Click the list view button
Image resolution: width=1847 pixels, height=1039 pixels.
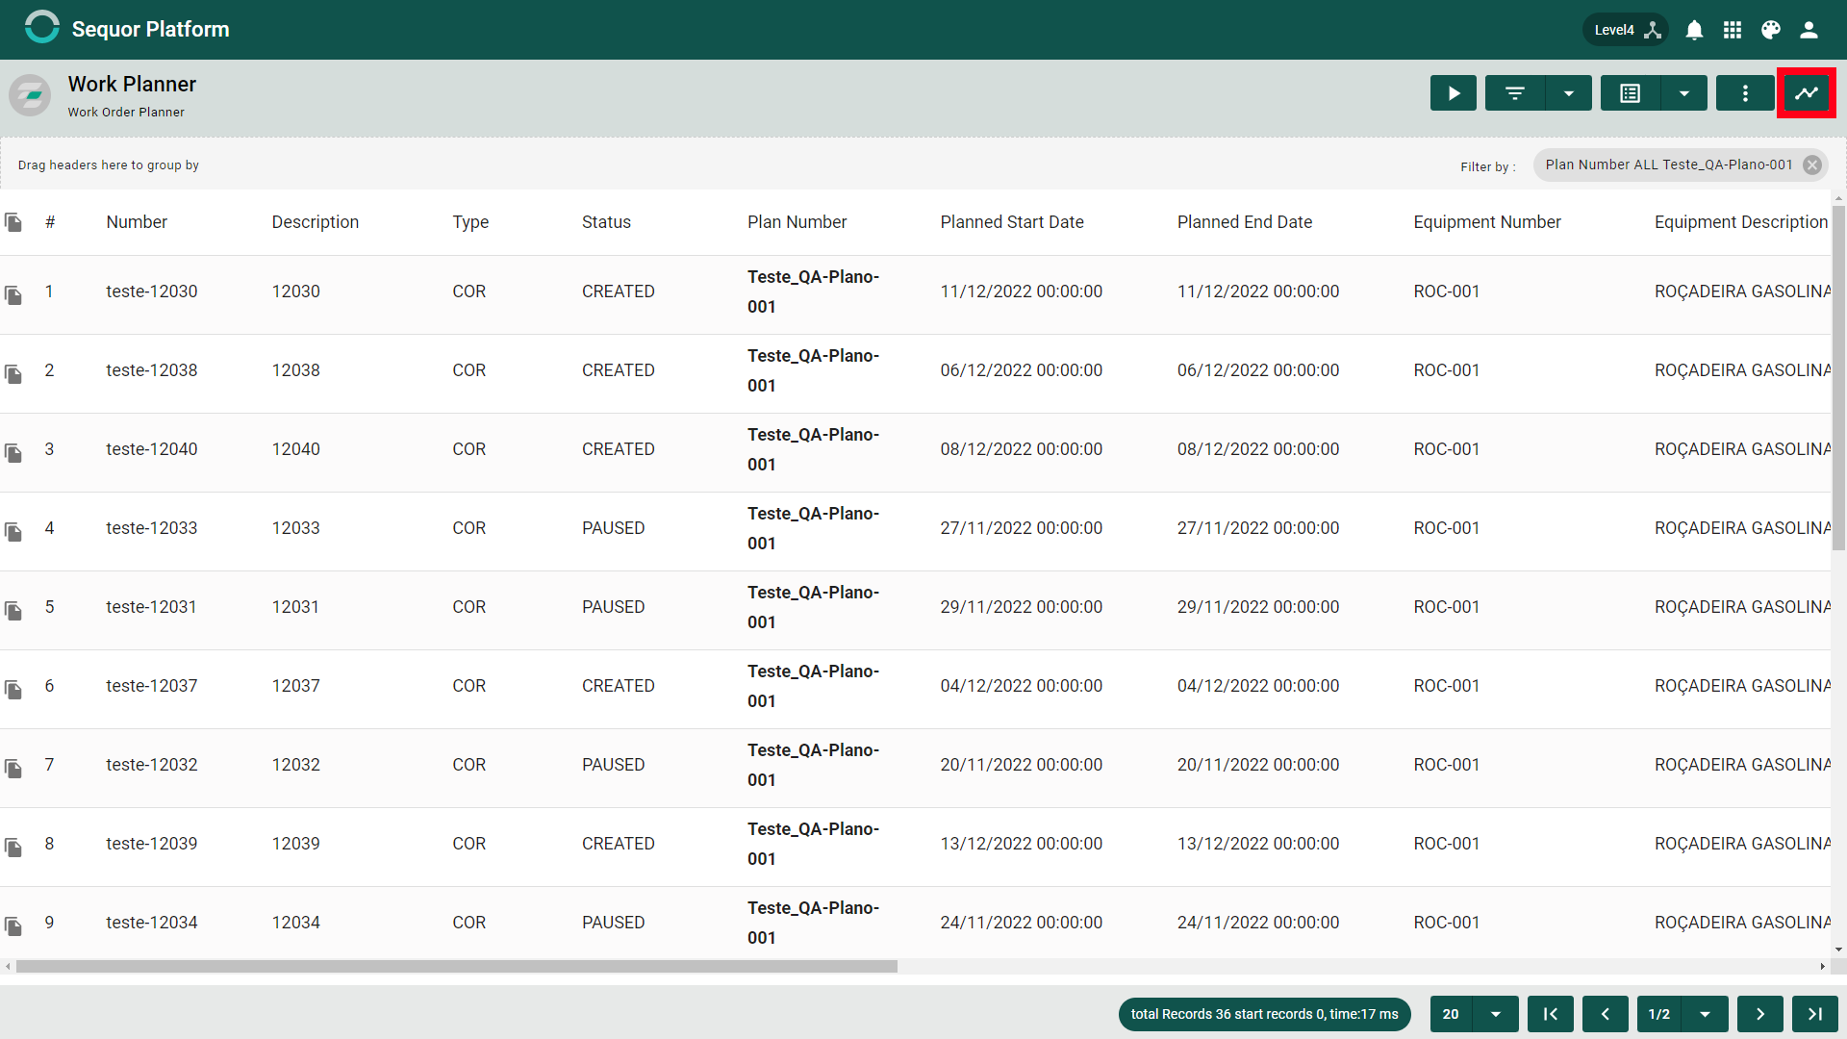(1631, 93)
